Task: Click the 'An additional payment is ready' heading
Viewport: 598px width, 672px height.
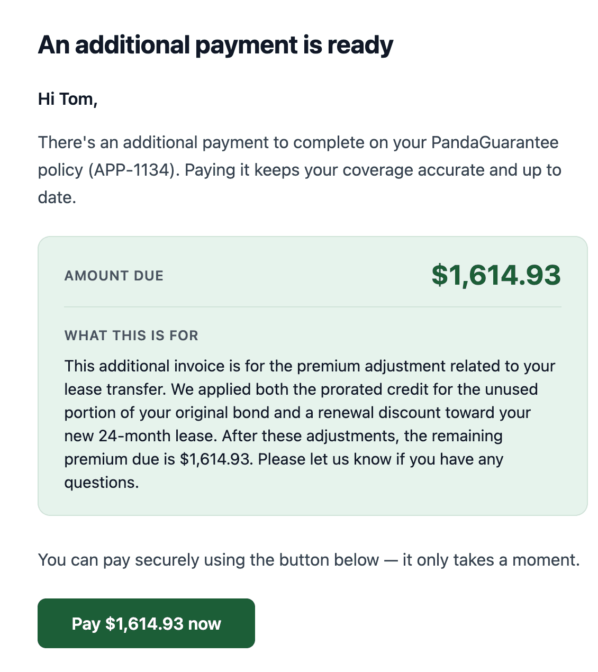Action: [215, 46]
